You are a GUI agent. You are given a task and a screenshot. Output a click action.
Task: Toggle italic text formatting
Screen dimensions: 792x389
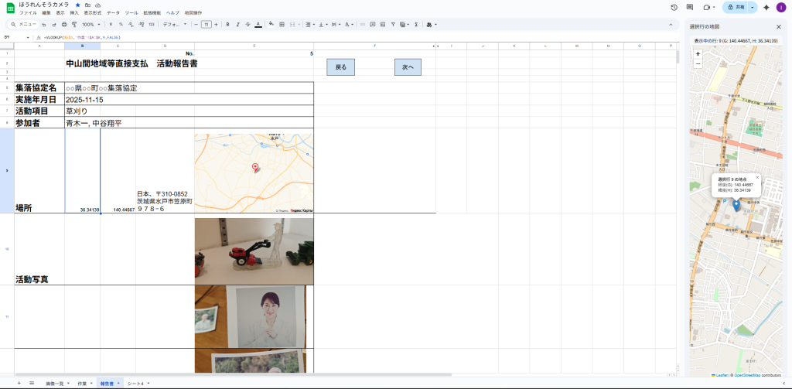[x=237, y=24]
